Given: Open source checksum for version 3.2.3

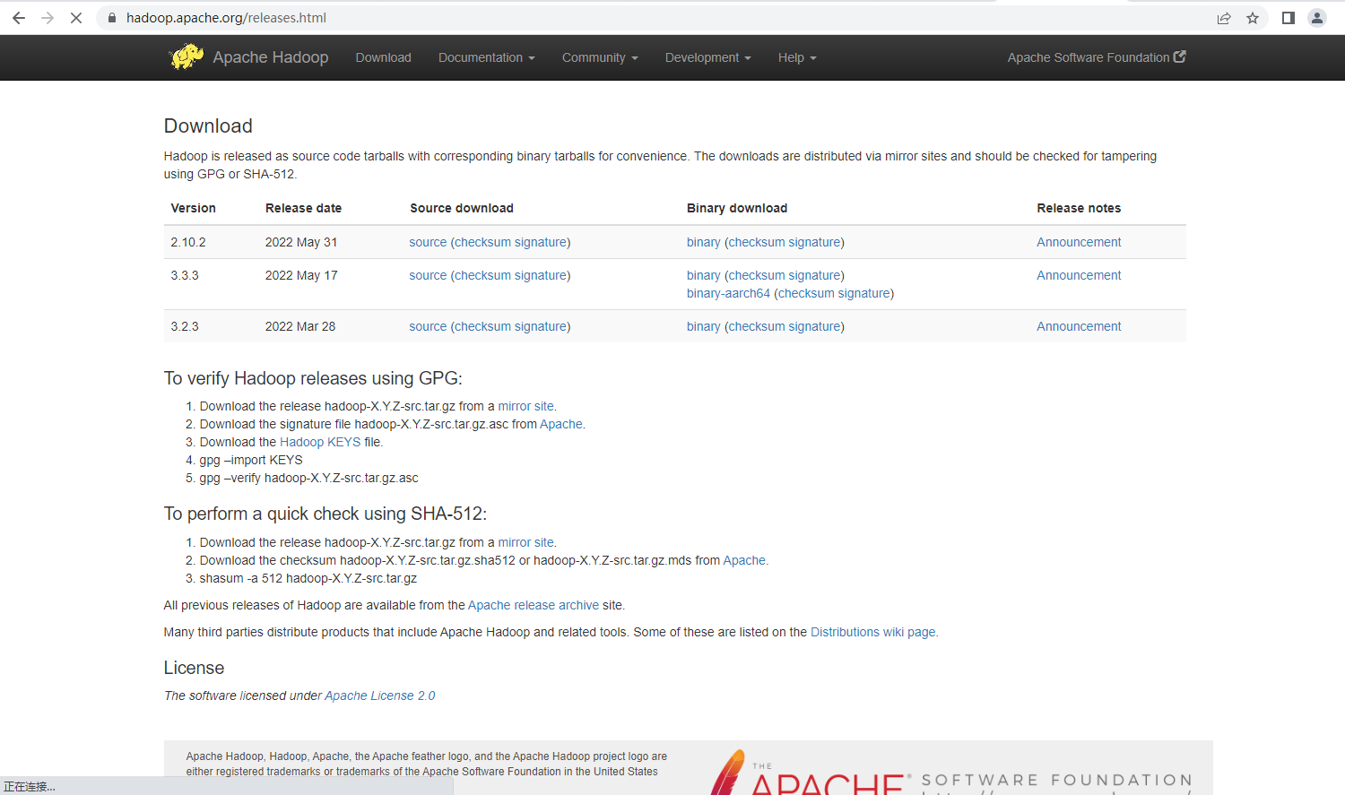Looking at the screenshot, I should pos(482,326).
